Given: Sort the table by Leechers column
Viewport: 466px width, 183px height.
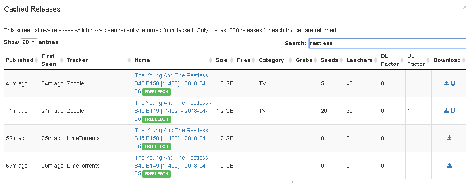Looking at the screenshot, I should pos(359,60).
